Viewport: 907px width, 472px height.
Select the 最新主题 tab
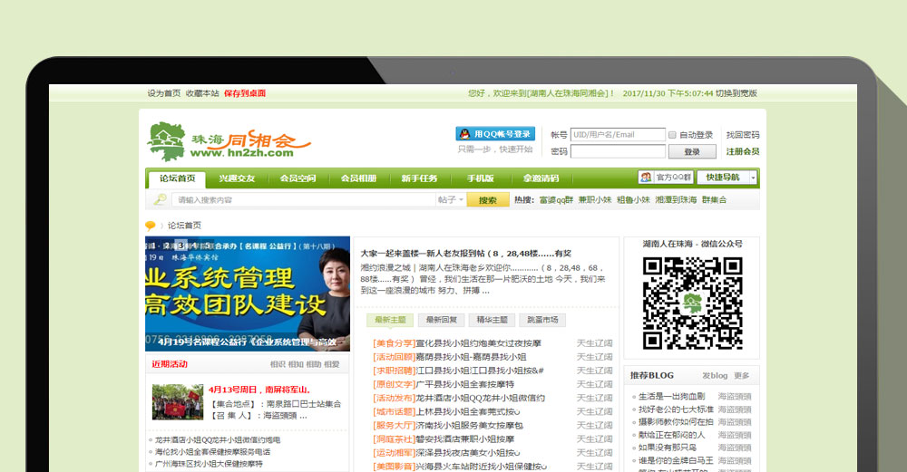click(x=390, y=320)
